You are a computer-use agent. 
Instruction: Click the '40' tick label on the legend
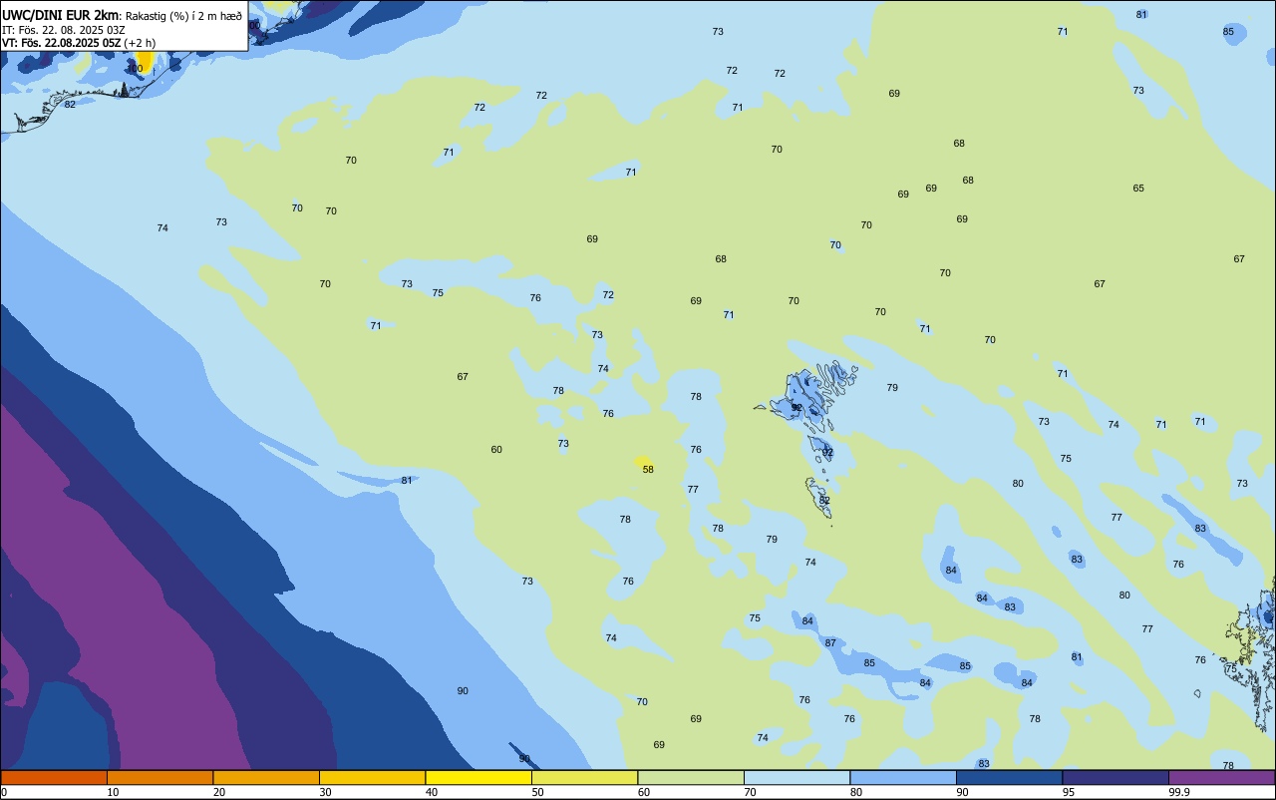pyautogui.click(x=432, y=792)
